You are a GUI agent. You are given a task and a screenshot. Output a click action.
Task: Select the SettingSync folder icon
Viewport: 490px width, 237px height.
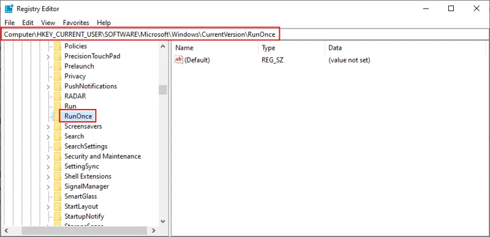click(57, 167)
